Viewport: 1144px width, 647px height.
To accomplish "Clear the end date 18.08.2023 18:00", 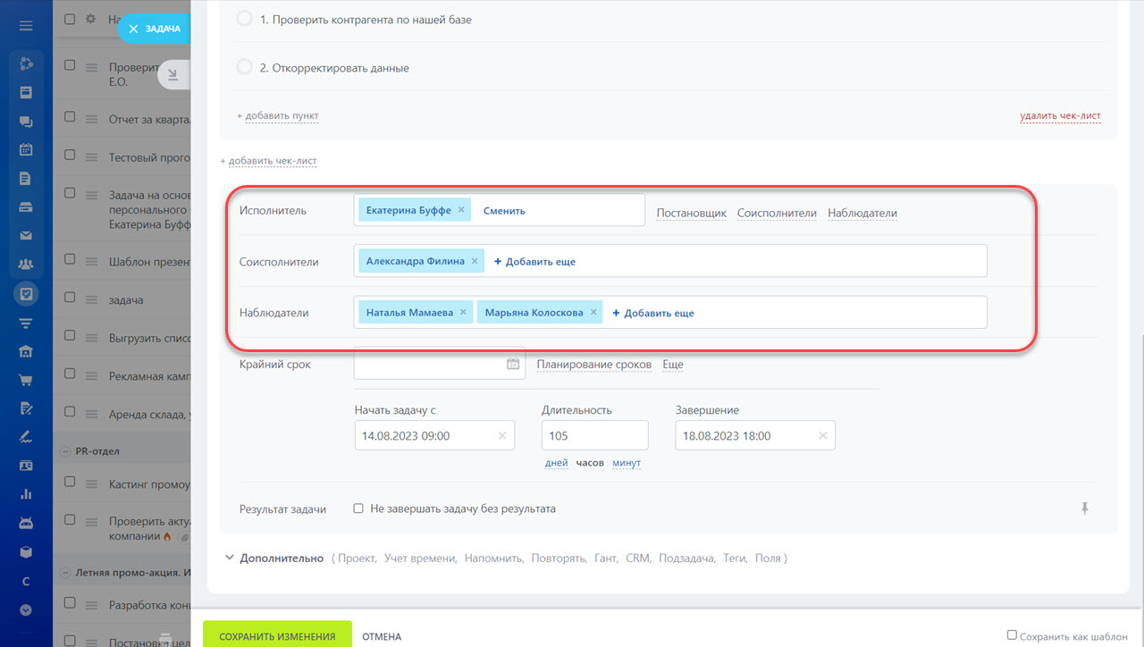I will click(x=823, y=436).
